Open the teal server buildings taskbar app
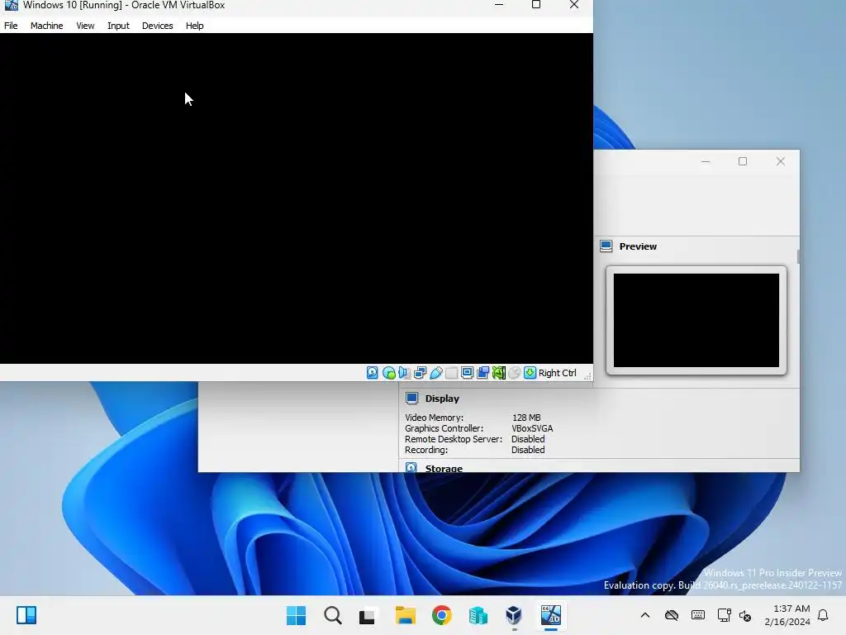 [x=478, y=615]
